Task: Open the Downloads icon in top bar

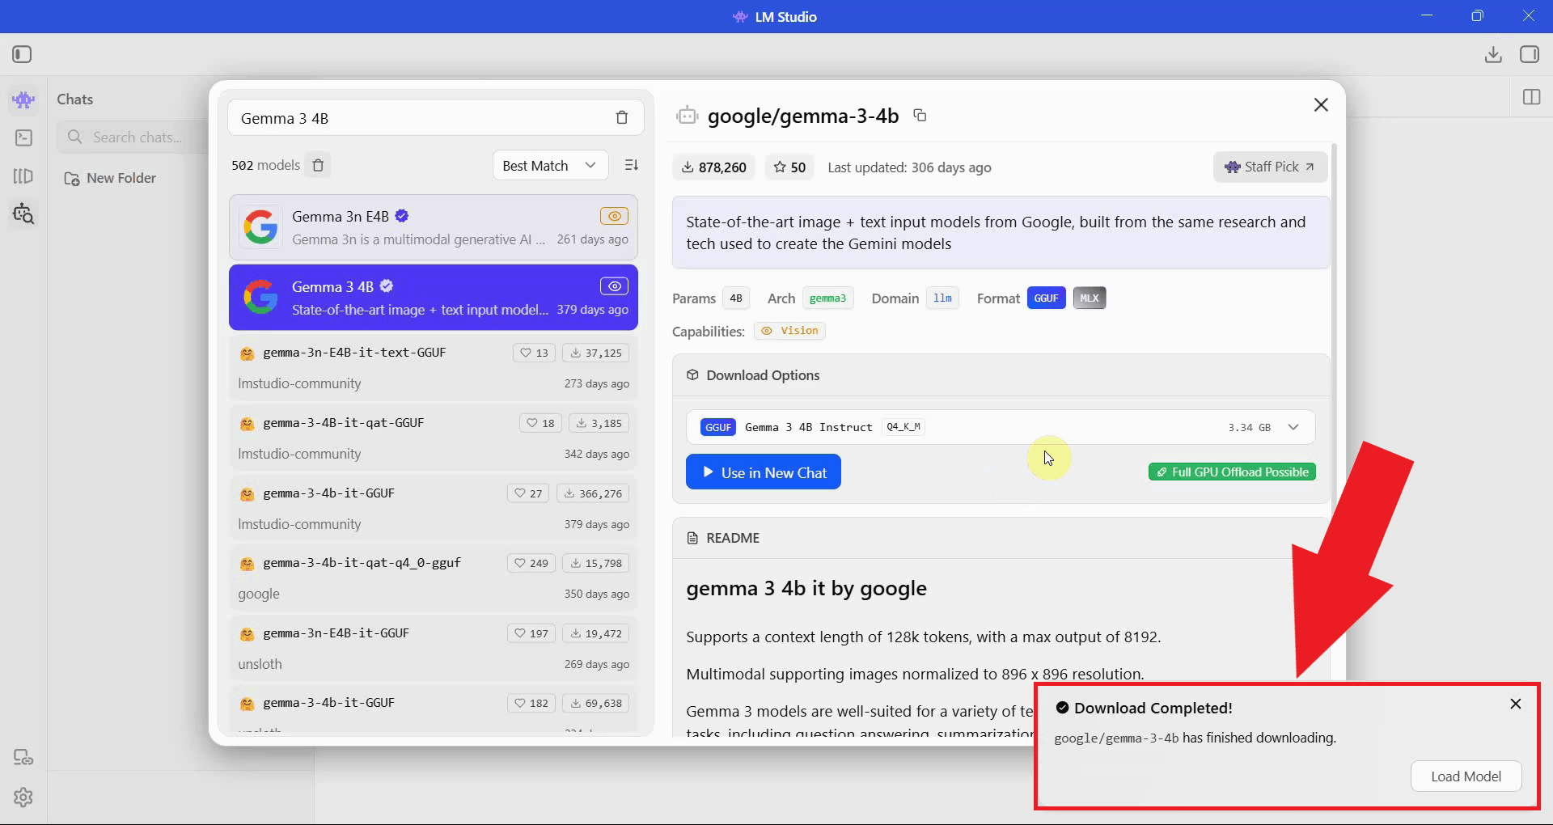Action: tap(1493, 54)
